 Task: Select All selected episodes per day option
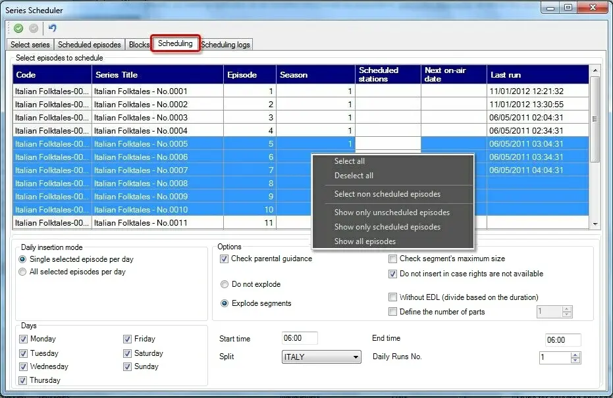pyautogui.click(x=23, y=272)
